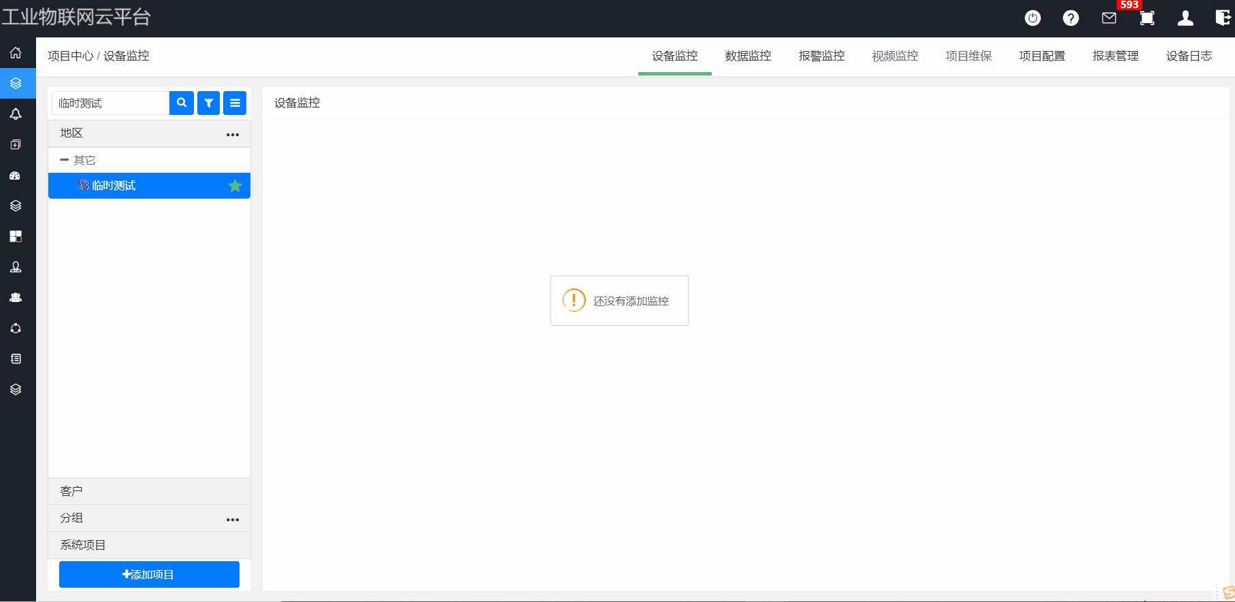Open the 分组 section three-dot menu
Screen dimensions: 1235x602
[233, 520]
